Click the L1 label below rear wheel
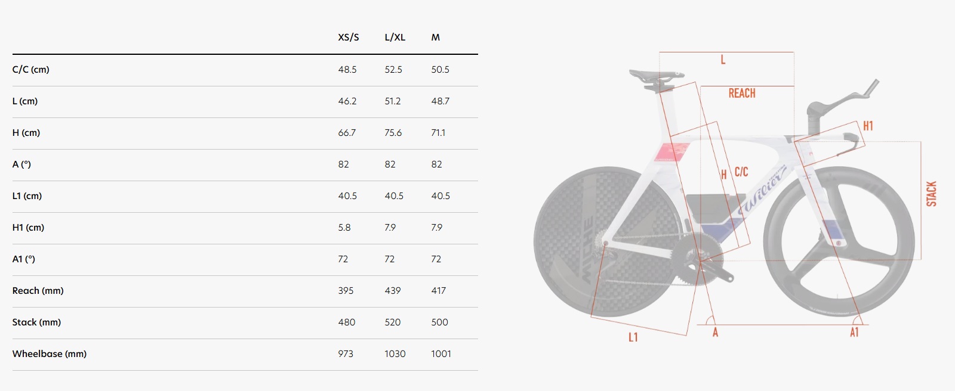This screenshot has height=391, width=955. tap(633, 337)
